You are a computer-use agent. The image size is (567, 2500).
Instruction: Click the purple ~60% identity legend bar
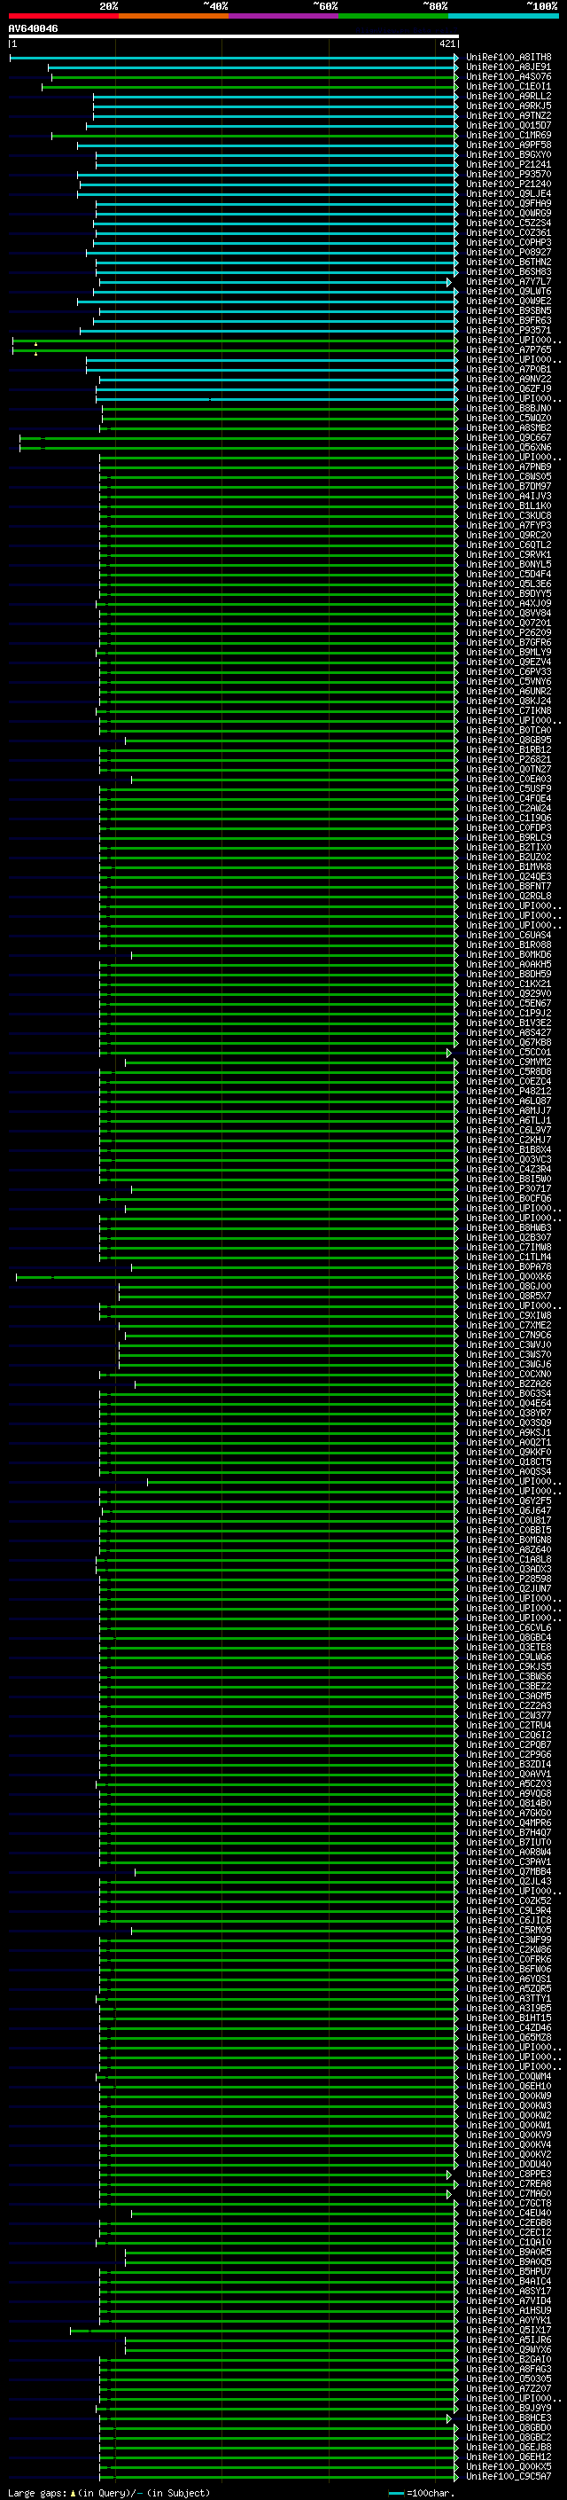click(x=283, y=16)
